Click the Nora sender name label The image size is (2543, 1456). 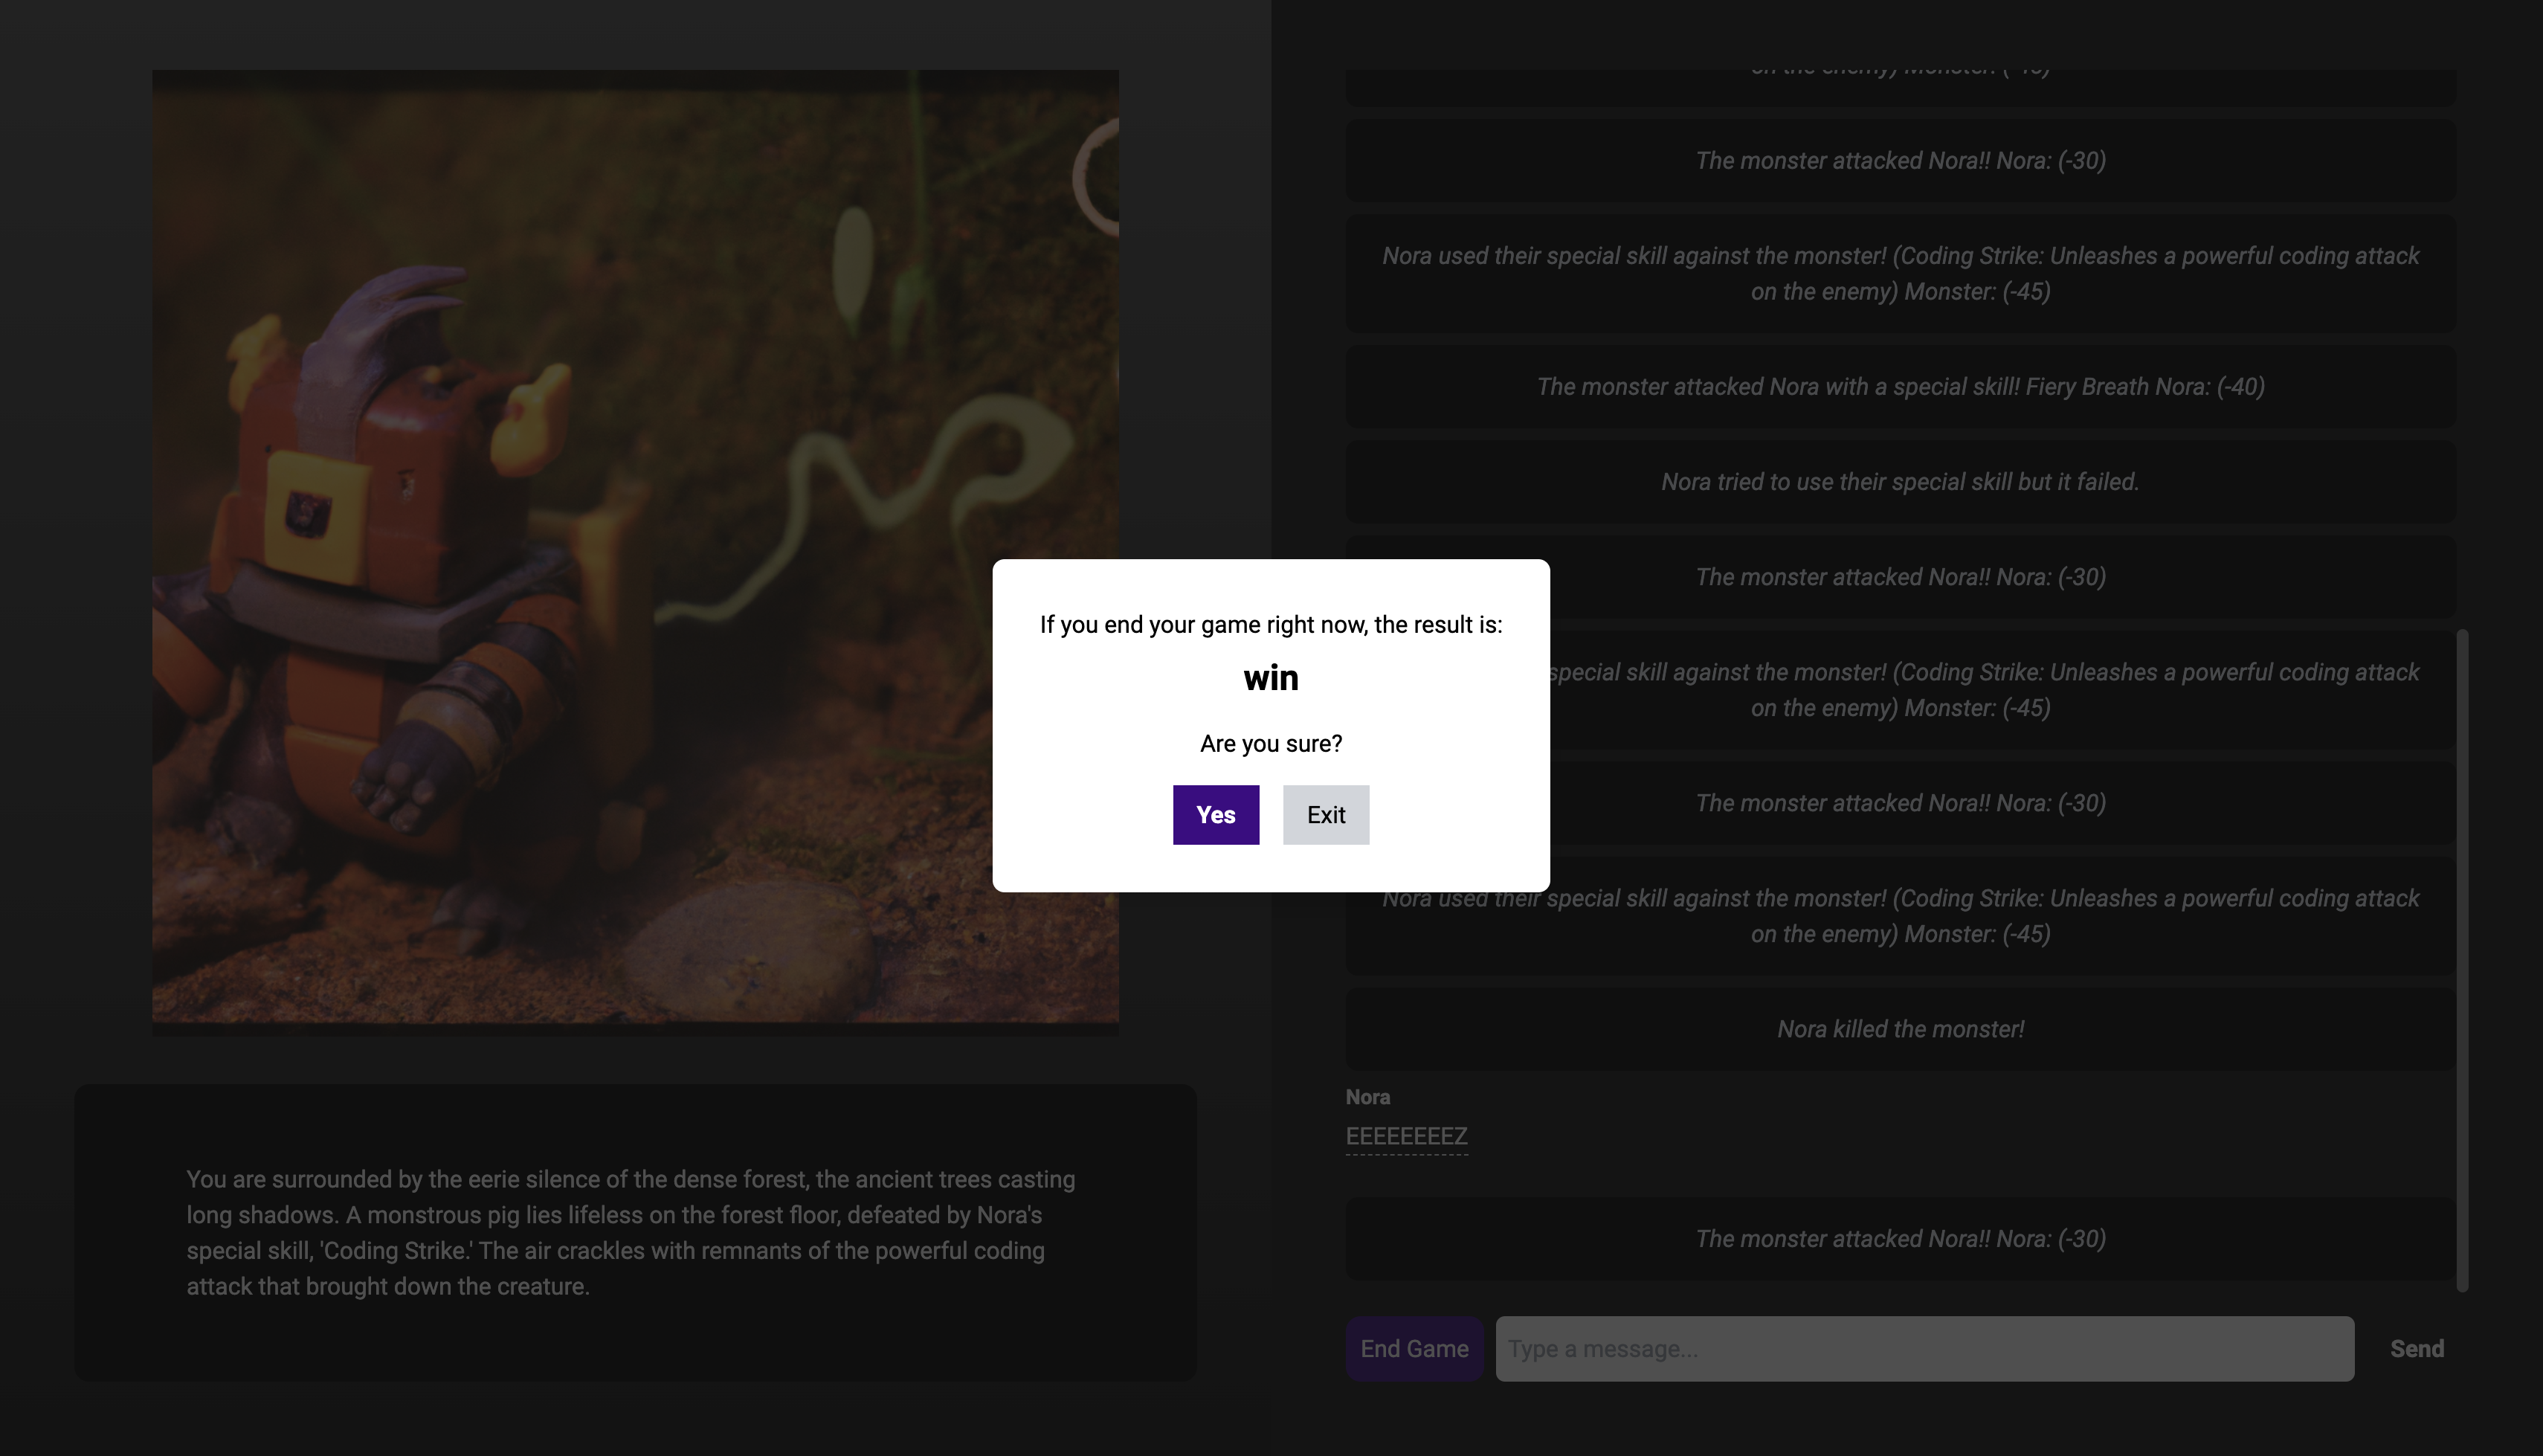click(x=1367, y=1097)
